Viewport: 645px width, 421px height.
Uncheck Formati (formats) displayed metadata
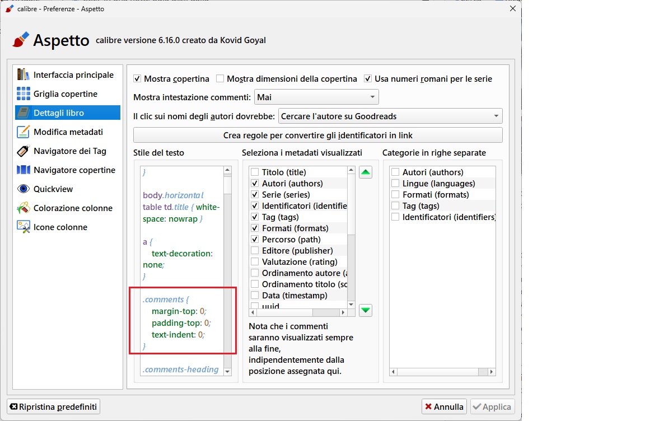pyautogui.click(x=255, y=228)
